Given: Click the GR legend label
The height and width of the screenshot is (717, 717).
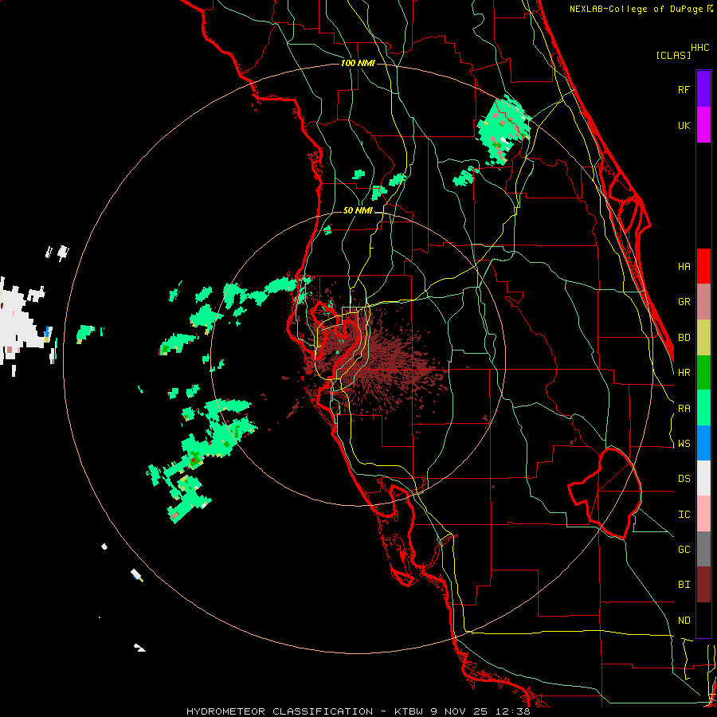Looking at the screenshot, I should [x=684, y=302].
